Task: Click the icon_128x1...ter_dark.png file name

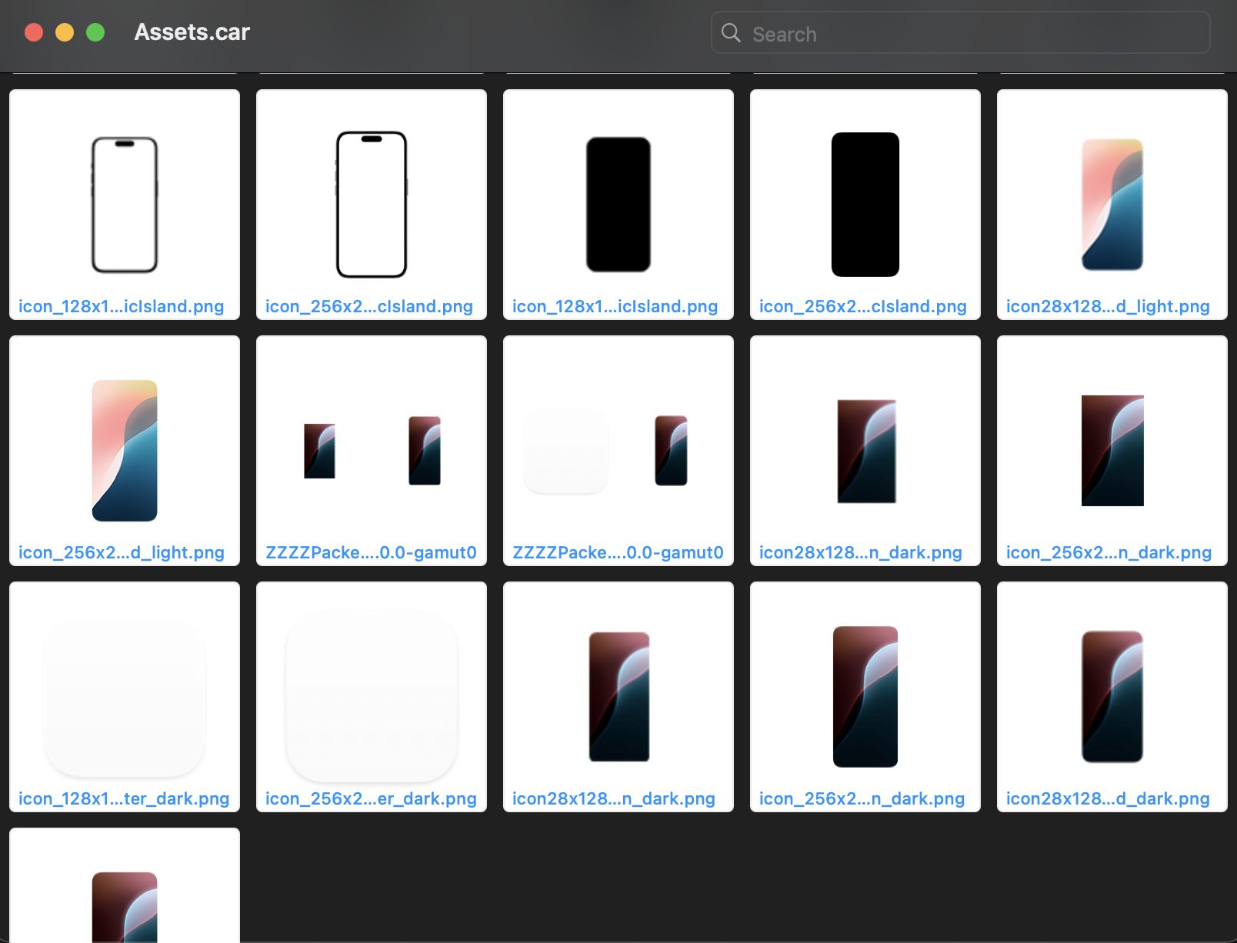Action: [124, 798]
